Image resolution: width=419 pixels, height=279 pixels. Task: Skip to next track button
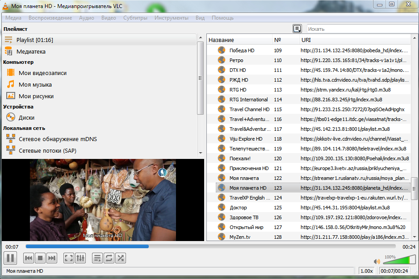coord(52,258)
